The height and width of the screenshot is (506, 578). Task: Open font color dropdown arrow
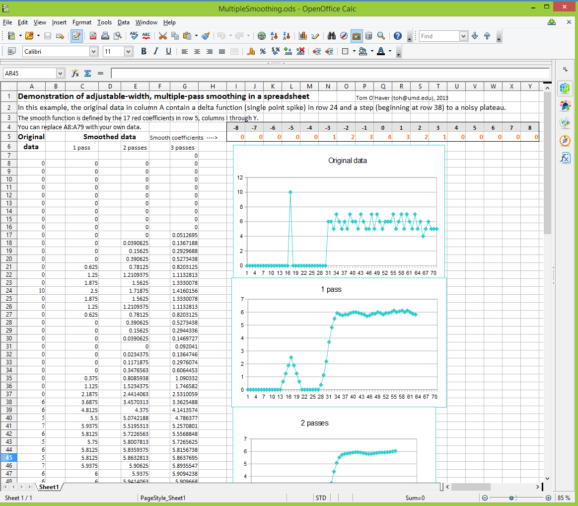point(390,51)
